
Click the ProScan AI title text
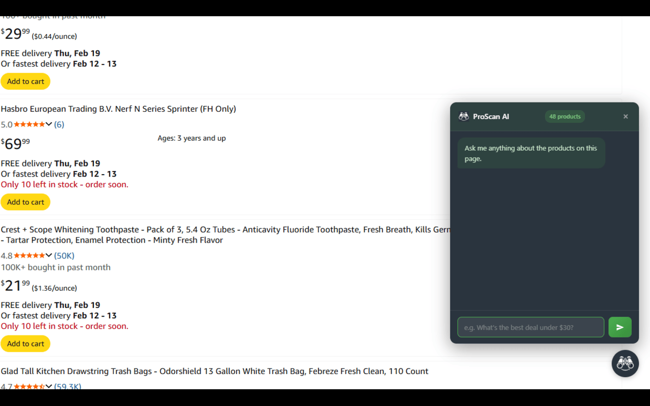click(491, 117)
